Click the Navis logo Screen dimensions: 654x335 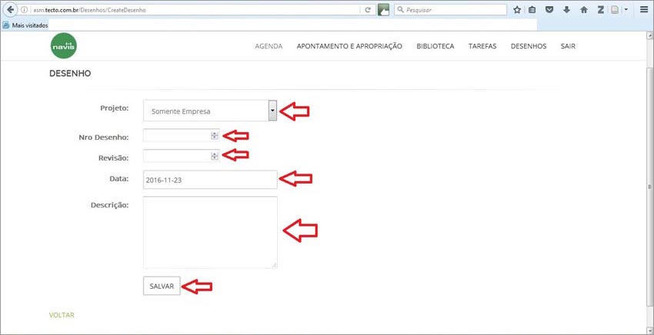click(x=63, y=46)
